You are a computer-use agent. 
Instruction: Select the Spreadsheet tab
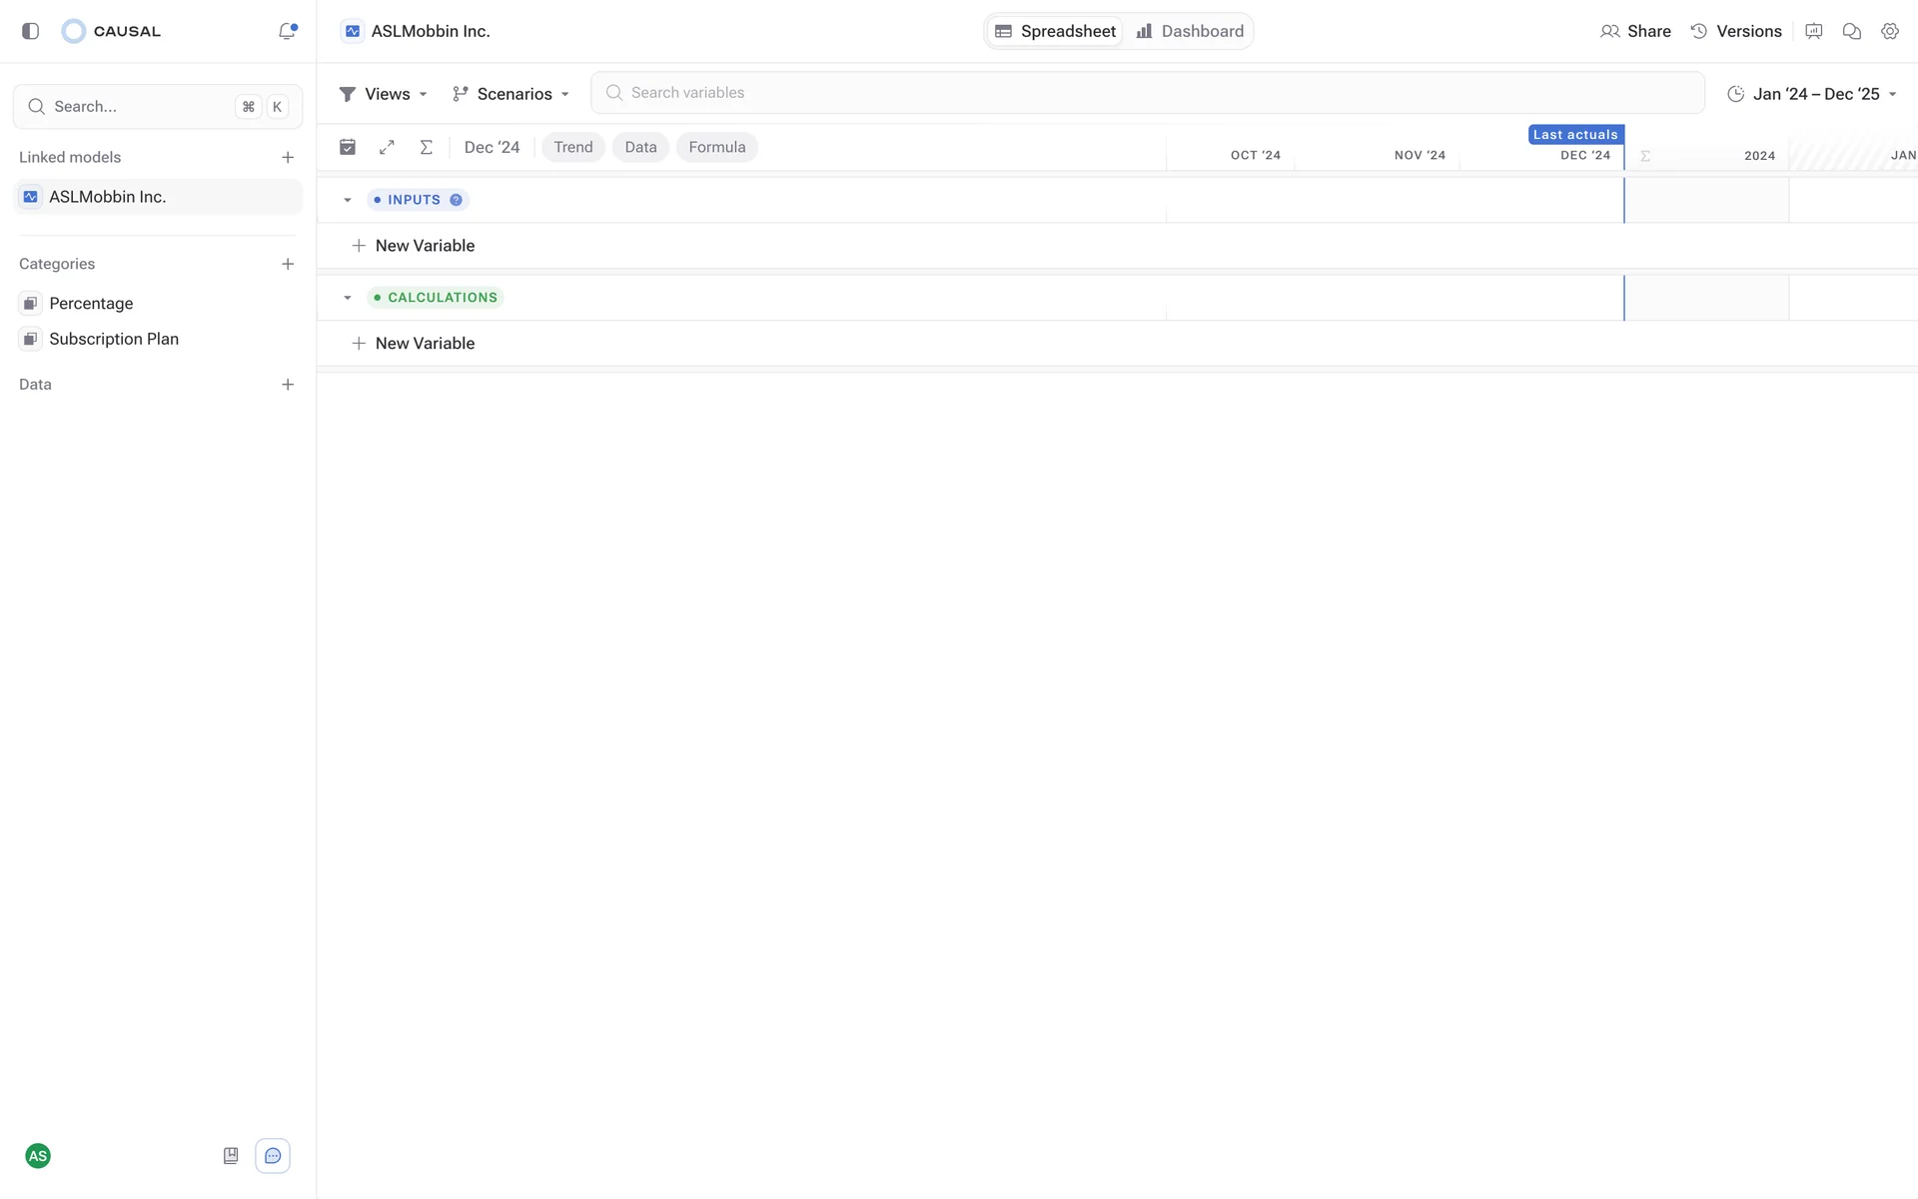[x=1055, y=31]
